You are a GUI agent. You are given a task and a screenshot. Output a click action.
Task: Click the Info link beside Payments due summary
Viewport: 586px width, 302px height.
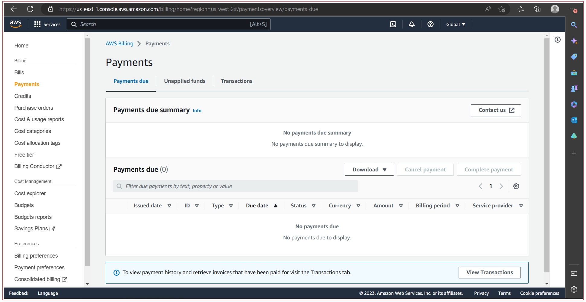197,110
